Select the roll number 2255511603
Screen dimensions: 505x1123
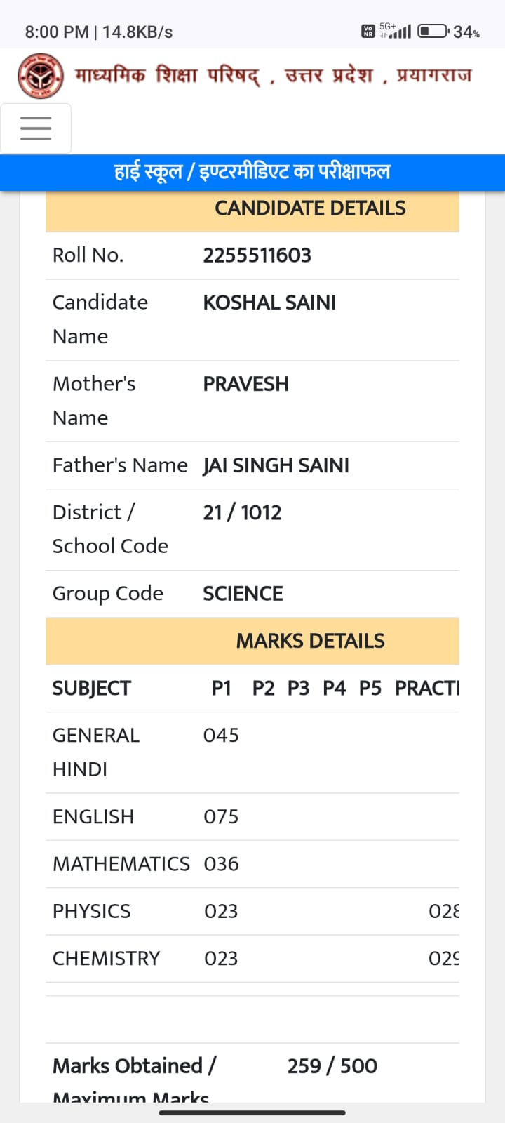257,255
